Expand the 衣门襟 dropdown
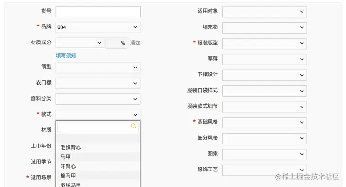 tap(98, 83)
